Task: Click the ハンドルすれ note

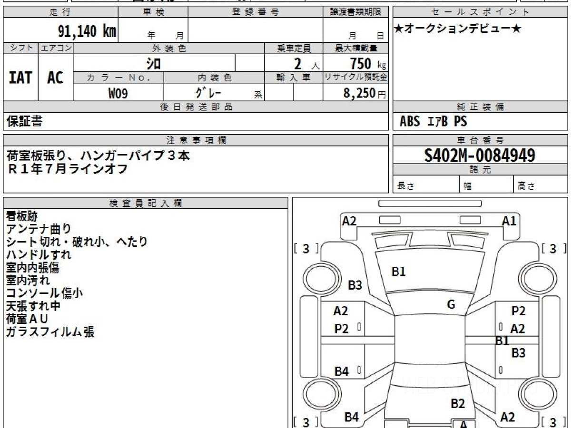Action: point(39,254)
